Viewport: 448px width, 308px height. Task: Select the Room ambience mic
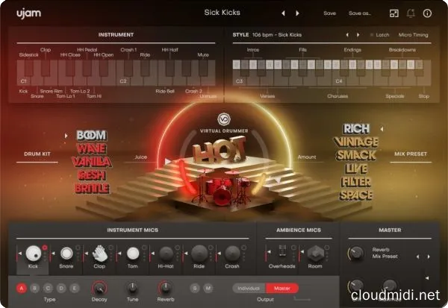pyautogui.click(x=316, y=254)
